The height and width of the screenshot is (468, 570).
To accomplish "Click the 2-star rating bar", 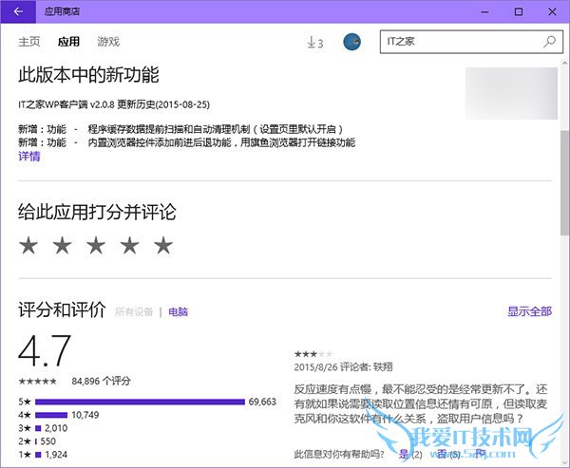I will (x=36, y=441).
